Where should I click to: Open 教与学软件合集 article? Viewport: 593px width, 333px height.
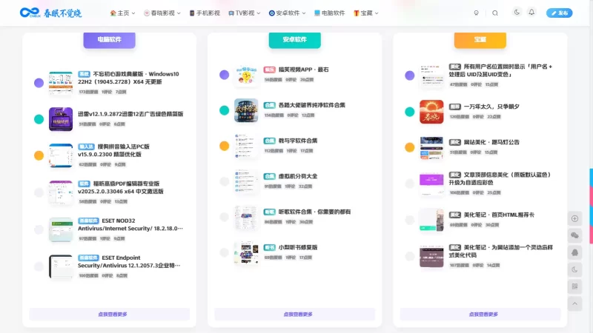tap(298, 141)
